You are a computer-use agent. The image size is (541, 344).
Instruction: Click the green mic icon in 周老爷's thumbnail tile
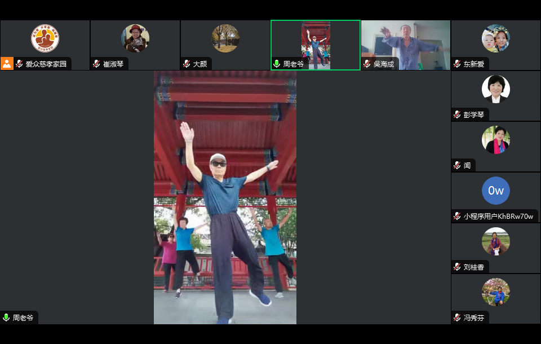tap(277, 64)
